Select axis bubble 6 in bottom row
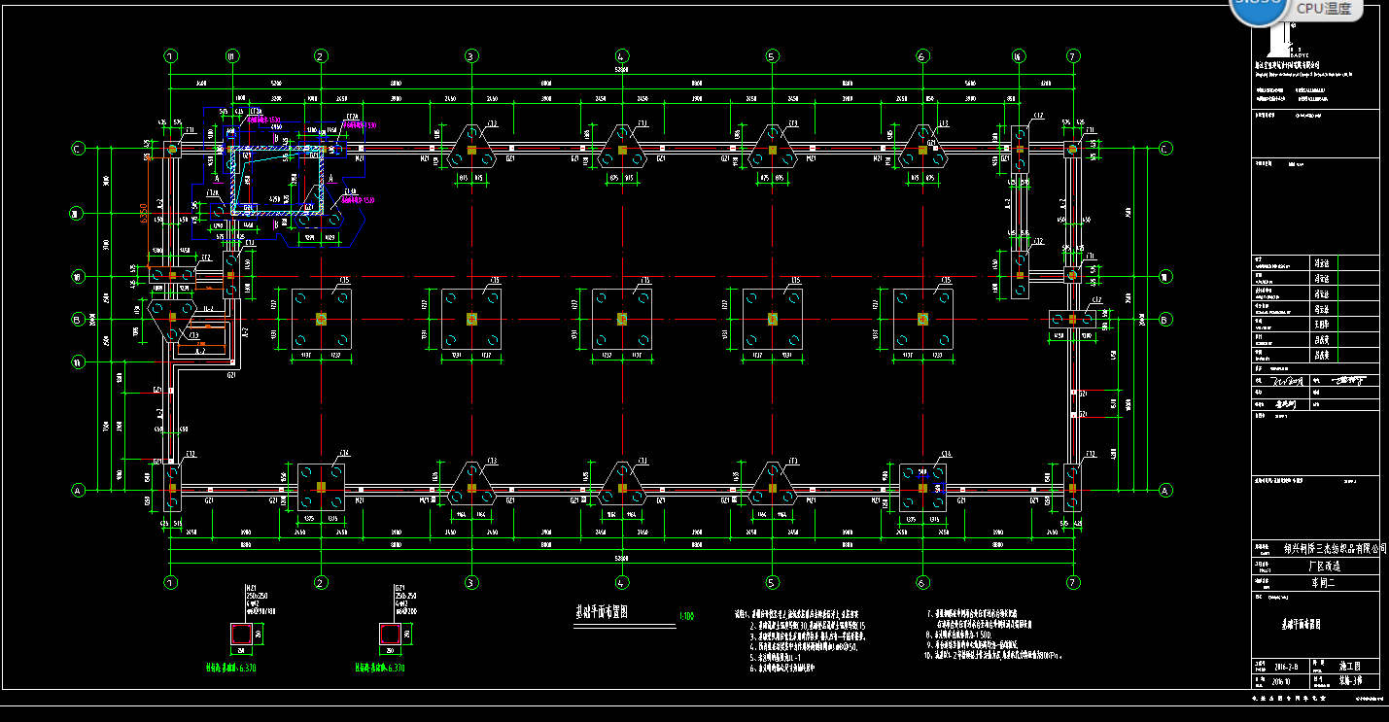Screen dimensions: 1389x722 click(x=922, y=583)
